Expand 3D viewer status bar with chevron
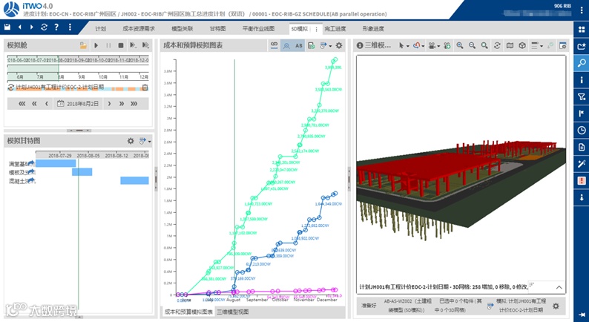Viewport: 589px width, 322px height. click(x=559, y=287)
